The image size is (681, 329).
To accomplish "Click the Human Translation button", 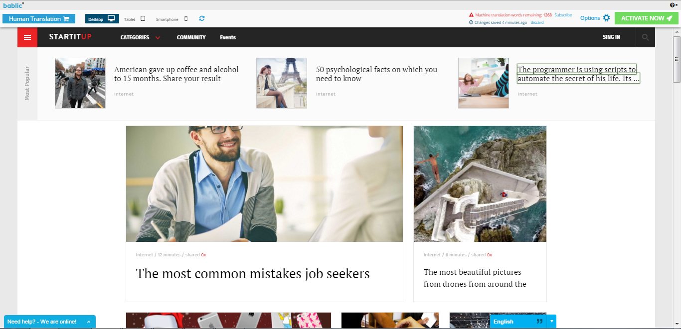I will 39,19.
